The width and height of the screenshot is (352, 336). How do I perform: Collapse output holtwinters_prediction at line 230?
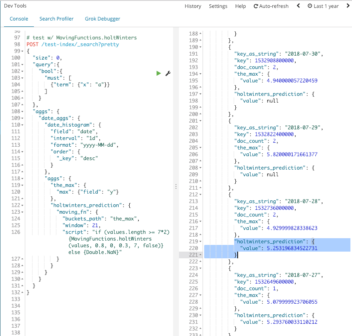tap(200, 315)
